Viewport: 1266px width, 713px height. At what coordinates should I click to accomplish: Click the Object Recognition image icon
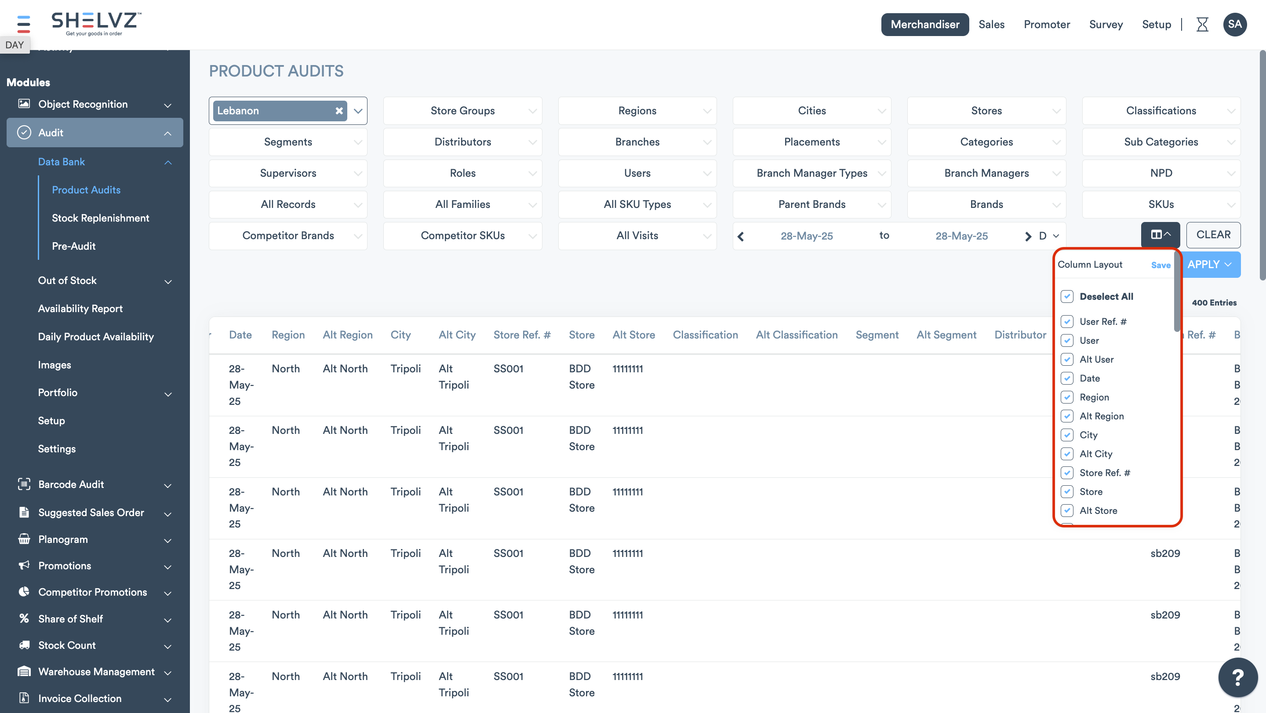[x=24, y=104]
